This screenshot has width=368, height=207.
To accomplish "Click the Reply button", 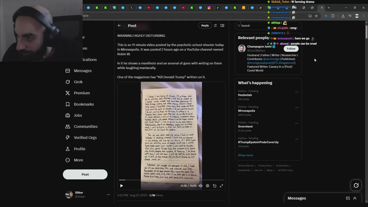I will coord(205,26).
